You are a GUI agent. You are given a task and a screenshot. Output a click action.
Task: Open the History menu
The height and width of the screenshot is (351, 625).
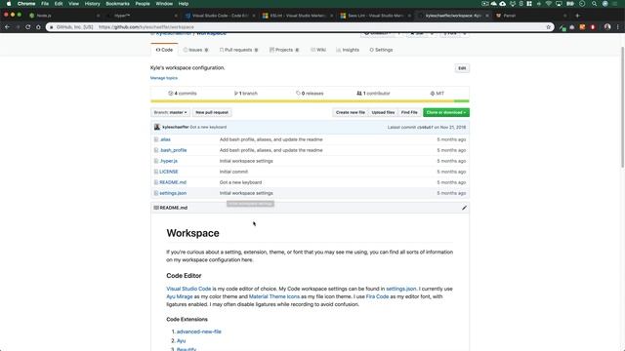coord(92,4)
